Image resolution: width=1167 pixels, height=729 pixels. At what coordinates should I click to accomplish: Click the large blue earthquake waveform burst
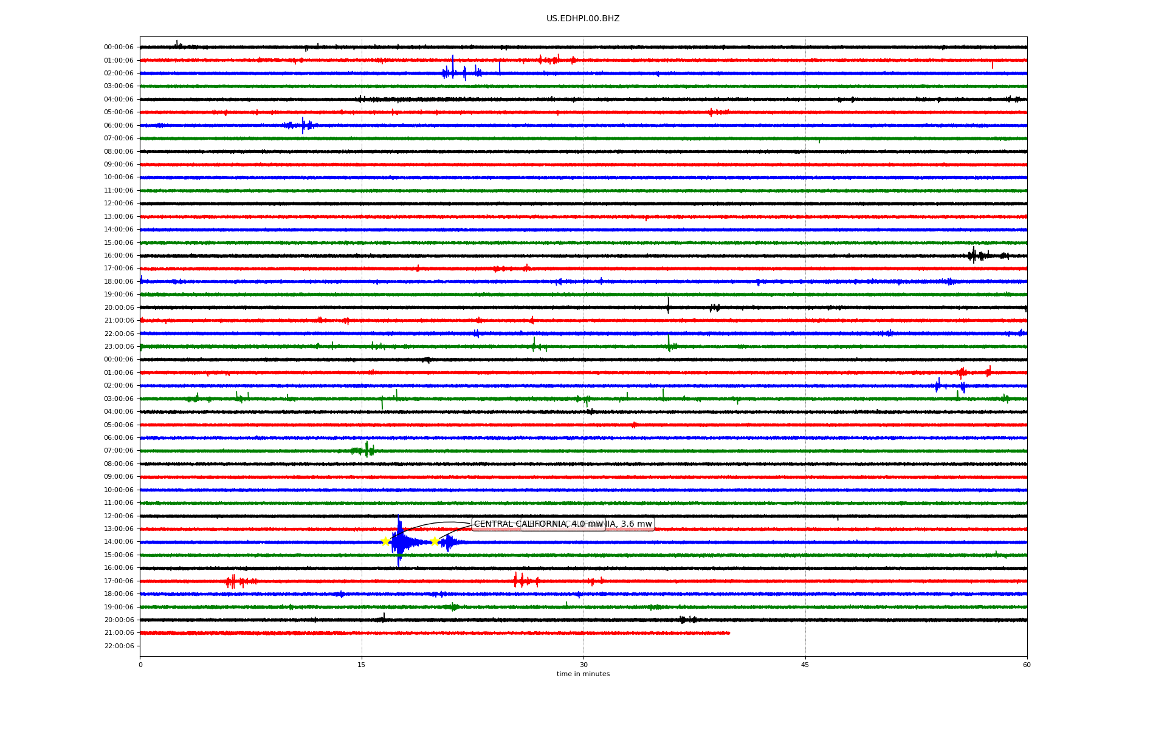tap(399, 541)
